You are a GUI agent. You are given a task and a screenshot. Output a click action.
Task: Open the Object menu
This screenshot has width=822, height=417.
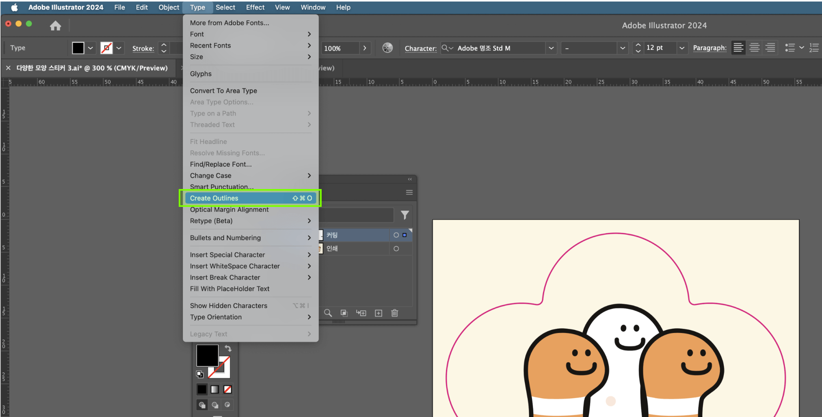169,7
